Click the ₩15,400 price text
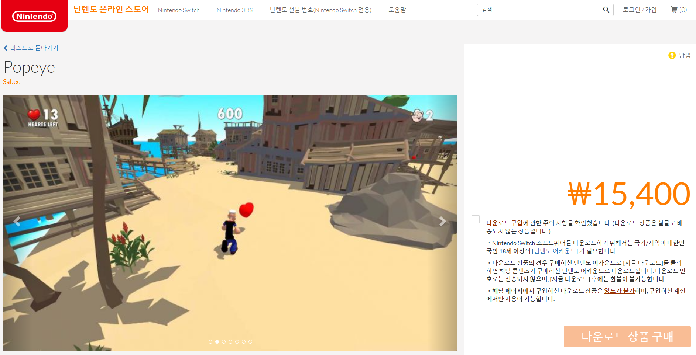 629,194
